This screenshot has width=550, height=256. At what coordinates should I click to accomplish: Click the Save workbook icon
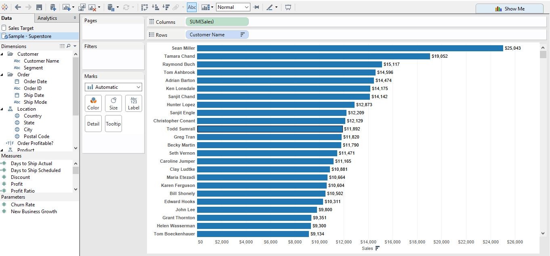pyautogui.click(x=39, y=7)
